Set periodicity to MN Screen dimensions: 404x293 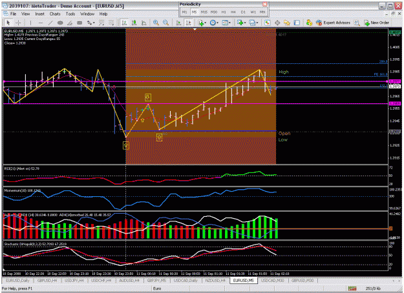click(x=262, y=12)
